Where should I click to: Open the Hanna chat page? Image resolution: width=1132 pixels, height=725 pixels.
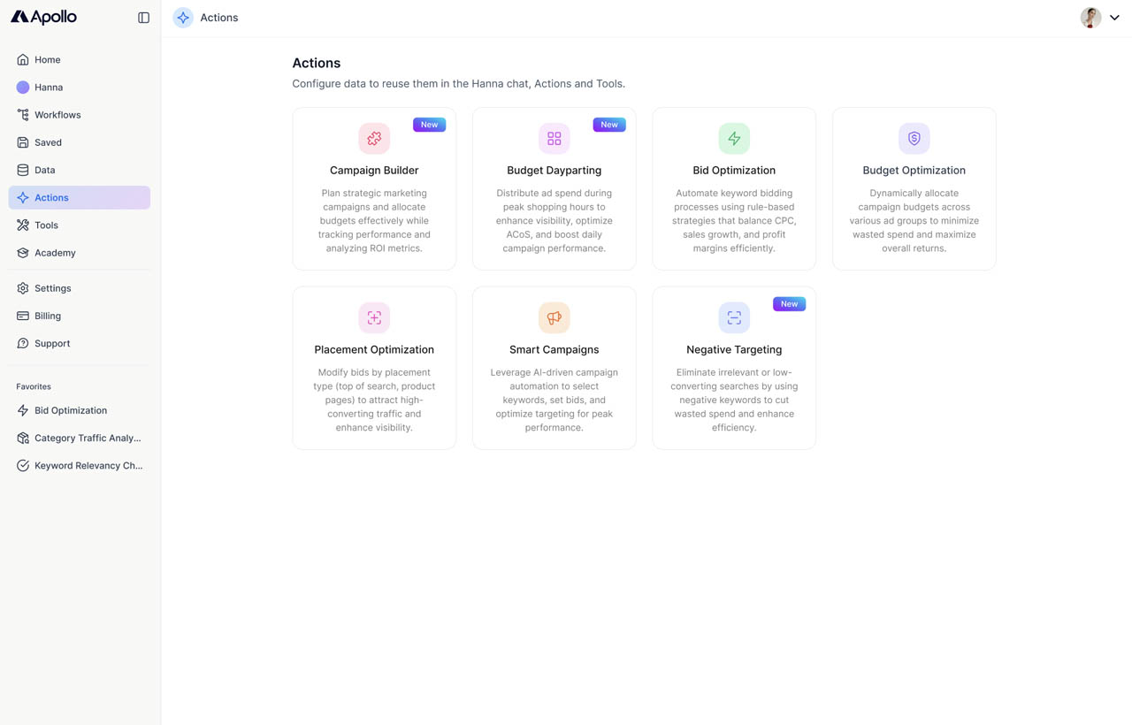point(48,88)
